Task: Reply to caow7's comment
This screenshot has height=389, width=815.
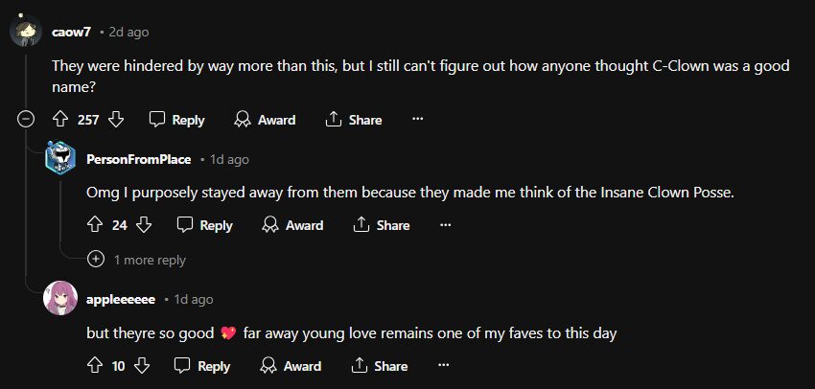Action: [x=177, y=120]
